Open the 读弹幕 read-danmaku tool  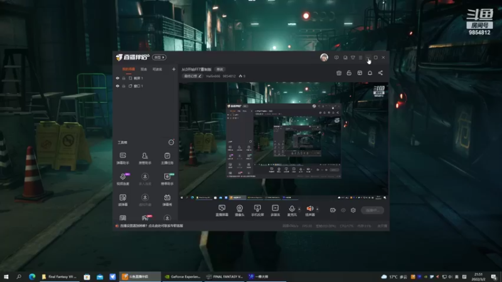point(122,199)
